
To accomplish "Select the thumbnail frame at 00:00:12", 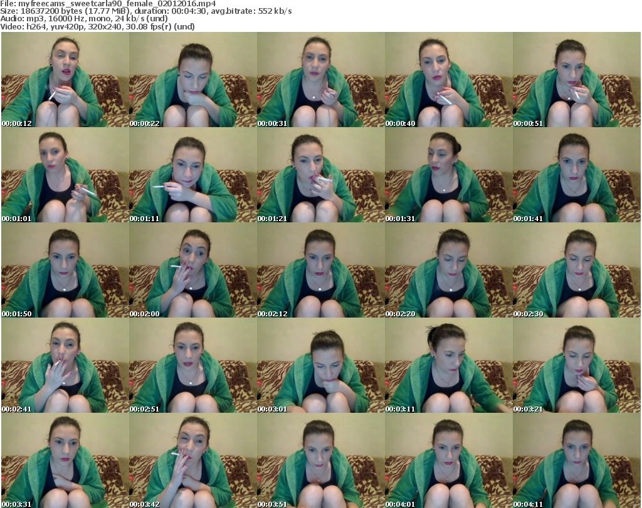I will coord(65,80).
